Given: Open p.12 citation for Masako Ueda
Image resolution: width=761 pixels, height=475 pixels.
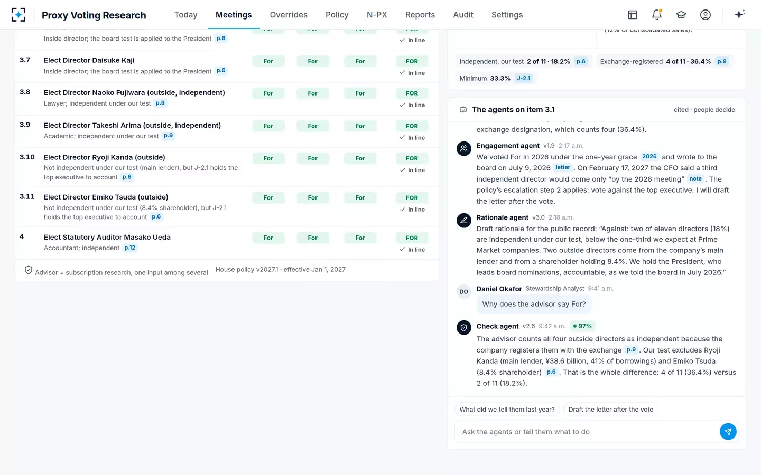Looking at the screenshot, I should tap(130, 248).
